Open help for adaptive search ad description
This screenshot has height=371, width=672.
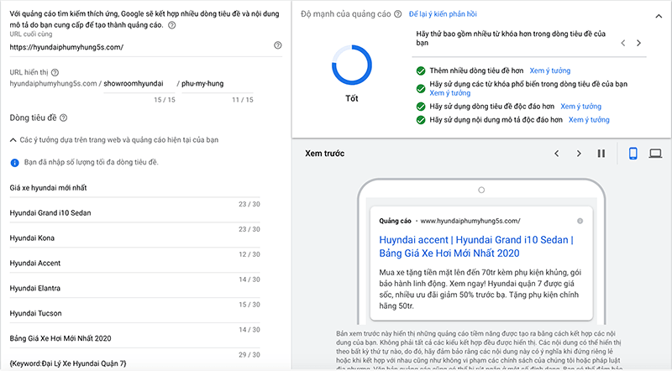coord(172,25)
